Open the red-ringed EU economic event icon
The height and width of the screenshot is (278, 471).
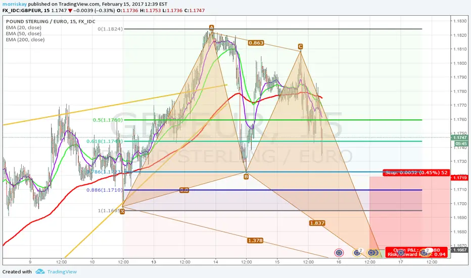pos(339,253)
